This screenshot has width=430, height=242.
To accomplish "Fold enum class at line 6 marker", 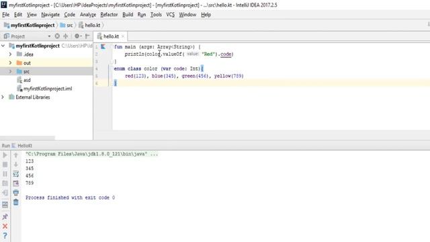I will 111,83.
